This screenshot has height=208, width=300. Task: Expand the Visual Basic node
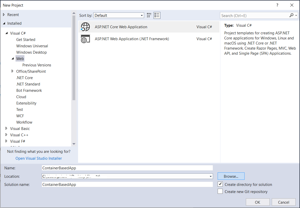6,128
